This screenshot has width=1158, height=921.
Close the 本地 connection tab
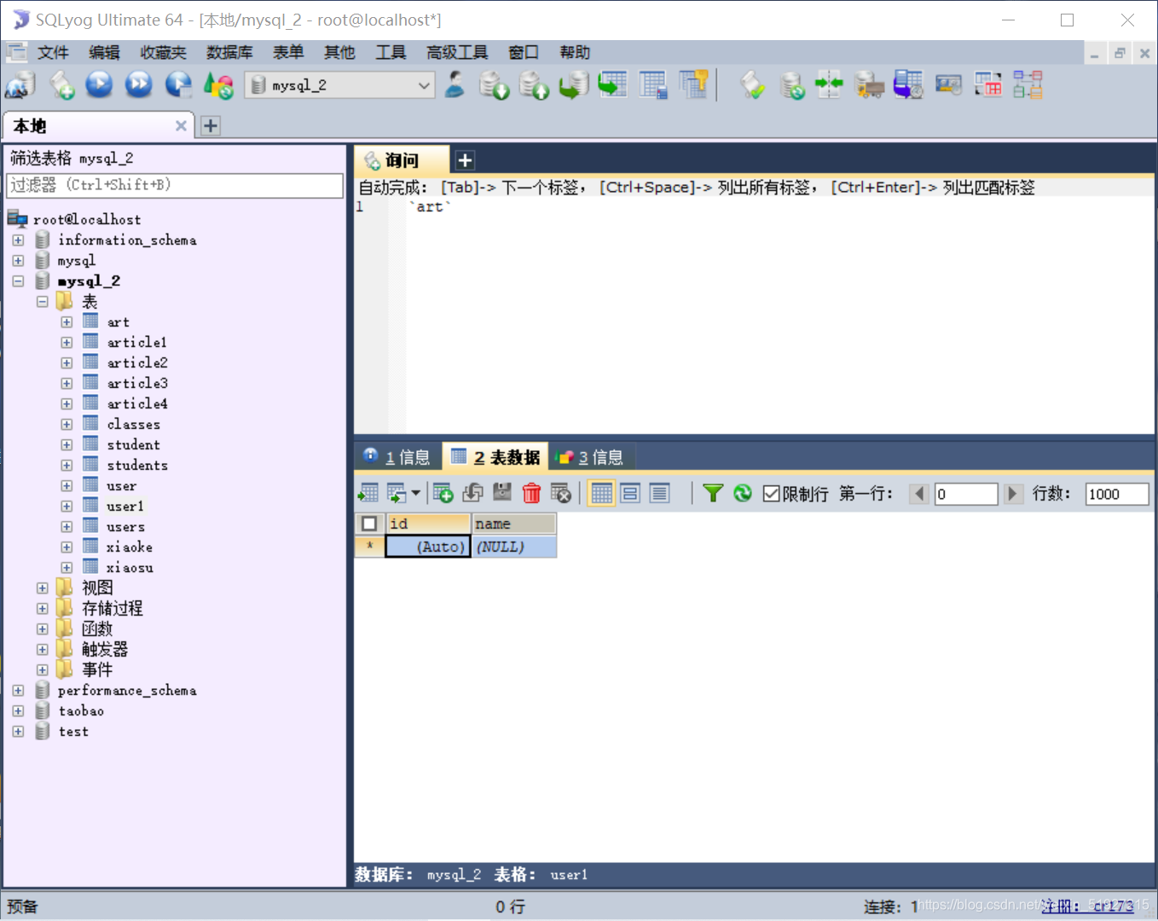click(x=181, y=126)
